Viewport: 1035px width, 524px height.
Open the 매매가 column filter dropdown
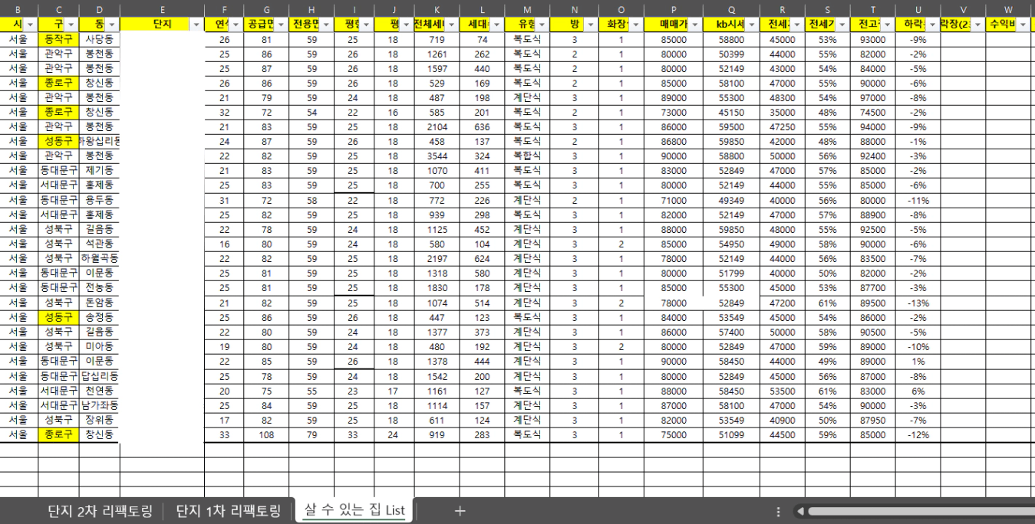coord(695,25)
